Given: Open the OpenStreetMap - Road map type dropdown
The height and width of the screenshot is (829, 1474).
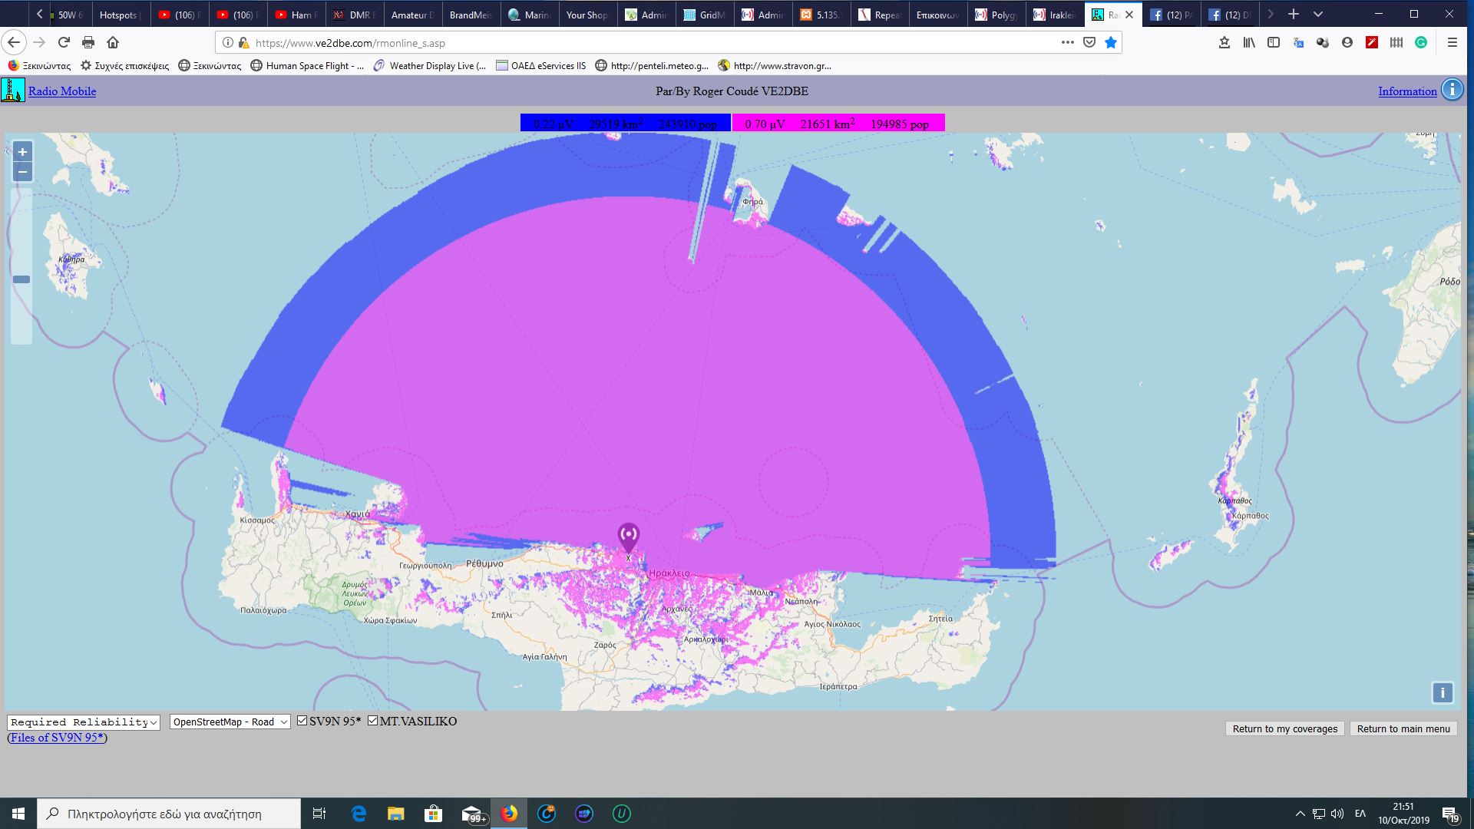Looking at the screenshot, I should [x=230, y=722].
